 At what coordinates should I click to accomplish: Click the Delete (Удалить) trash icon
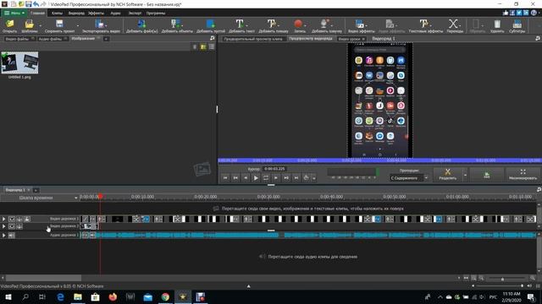497,24
